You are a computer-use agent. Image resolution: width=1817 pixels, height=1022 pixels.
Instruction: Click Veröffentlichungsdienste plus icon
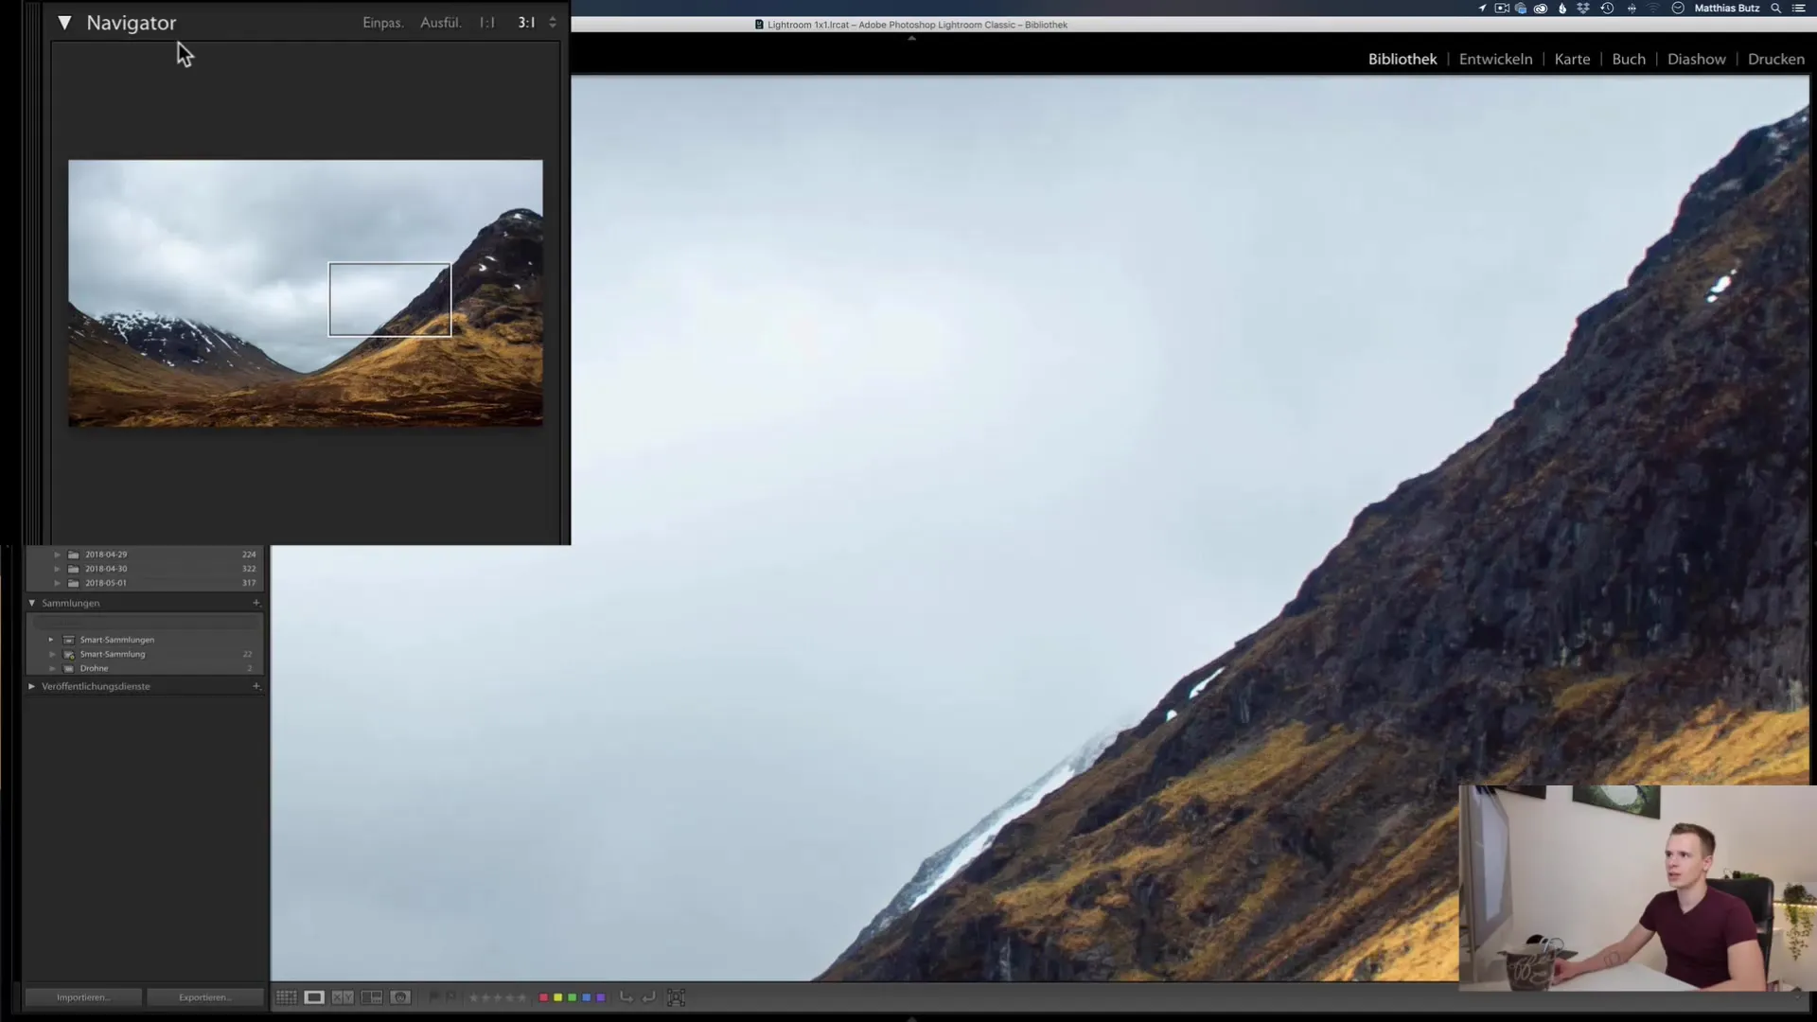(256, 686)
